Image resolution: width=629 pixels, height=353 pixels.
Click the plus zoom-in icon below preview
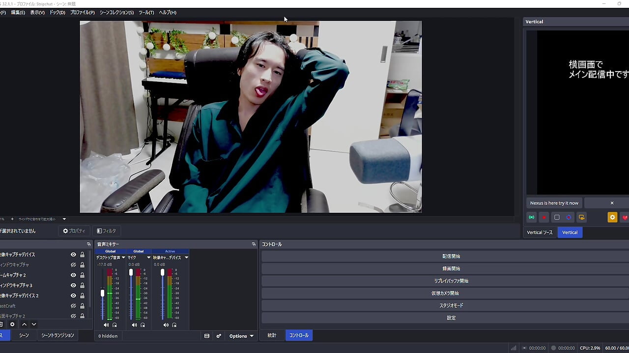12,219
